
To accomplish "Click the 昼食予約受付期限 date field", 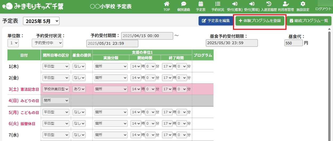I will click(x=232, y=43).
